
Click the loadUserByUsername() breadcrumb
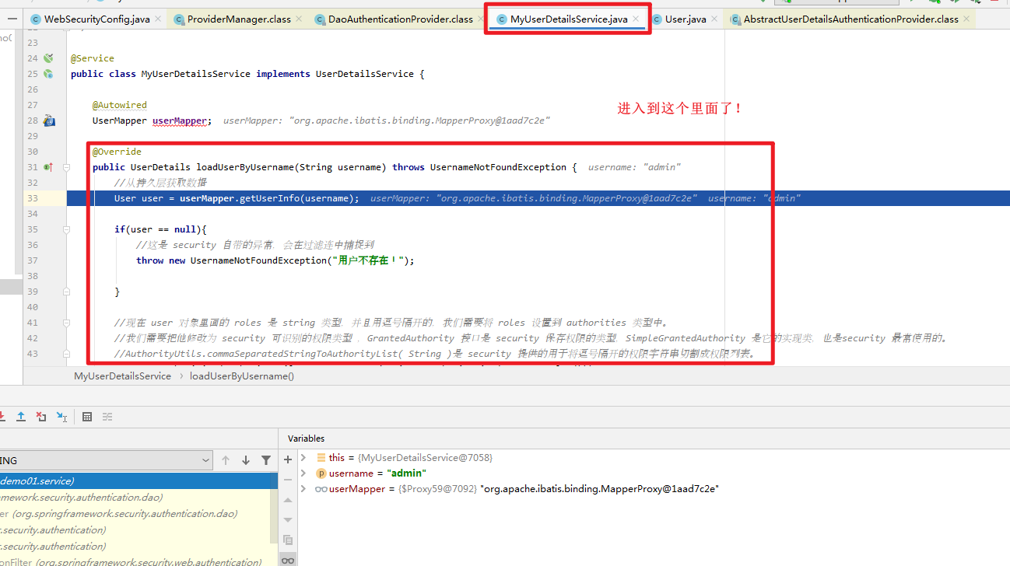[x=241, y=376]
